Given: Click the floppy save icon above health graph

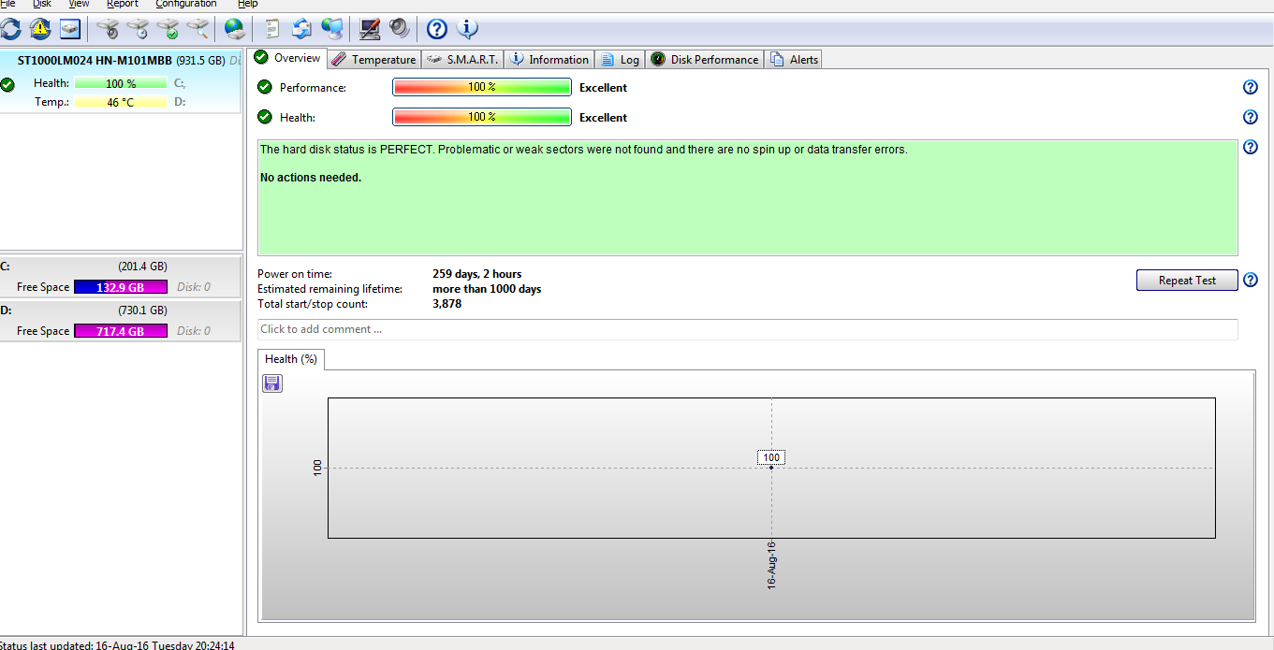Looking at the screenshot, I should (x=271, y=383).
